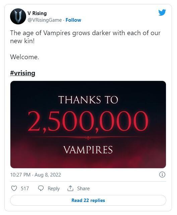177x215 pixels.
Task: Click the VAMPIRES word in the image
Action: tap(88, 150)
